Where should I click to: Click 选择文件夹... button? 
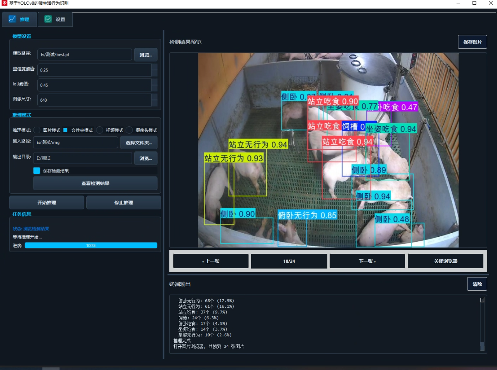point(139,143)
